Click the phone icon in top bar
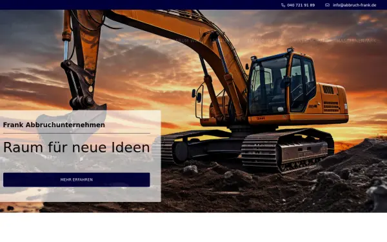Screen dimensions: 387x242 pyautogui.click(x=283, y=5)
